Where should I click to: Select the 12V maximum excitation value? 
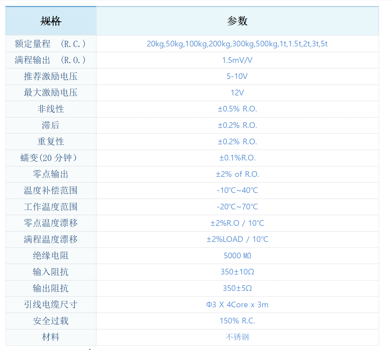coord(237,93)
